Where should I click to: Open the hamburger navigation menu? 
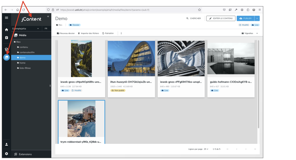coord(6,18)
